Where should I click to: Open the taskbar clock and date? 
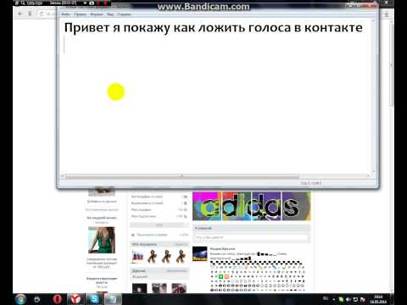pyautogui.click(x=378, y=299)
